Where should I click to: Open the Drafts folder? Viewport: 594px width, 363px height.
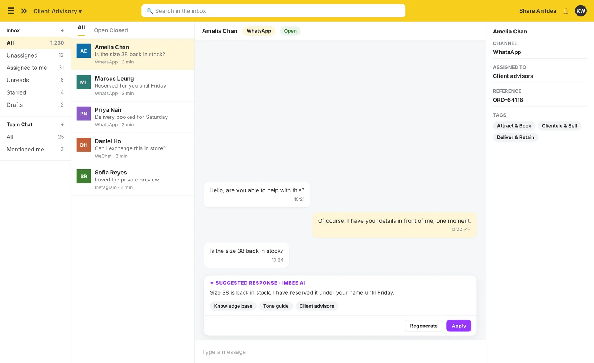[x=35, y=105]
